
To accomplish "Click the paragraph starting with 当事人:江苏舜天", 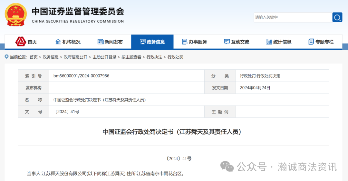I will [x=106, y=174].
